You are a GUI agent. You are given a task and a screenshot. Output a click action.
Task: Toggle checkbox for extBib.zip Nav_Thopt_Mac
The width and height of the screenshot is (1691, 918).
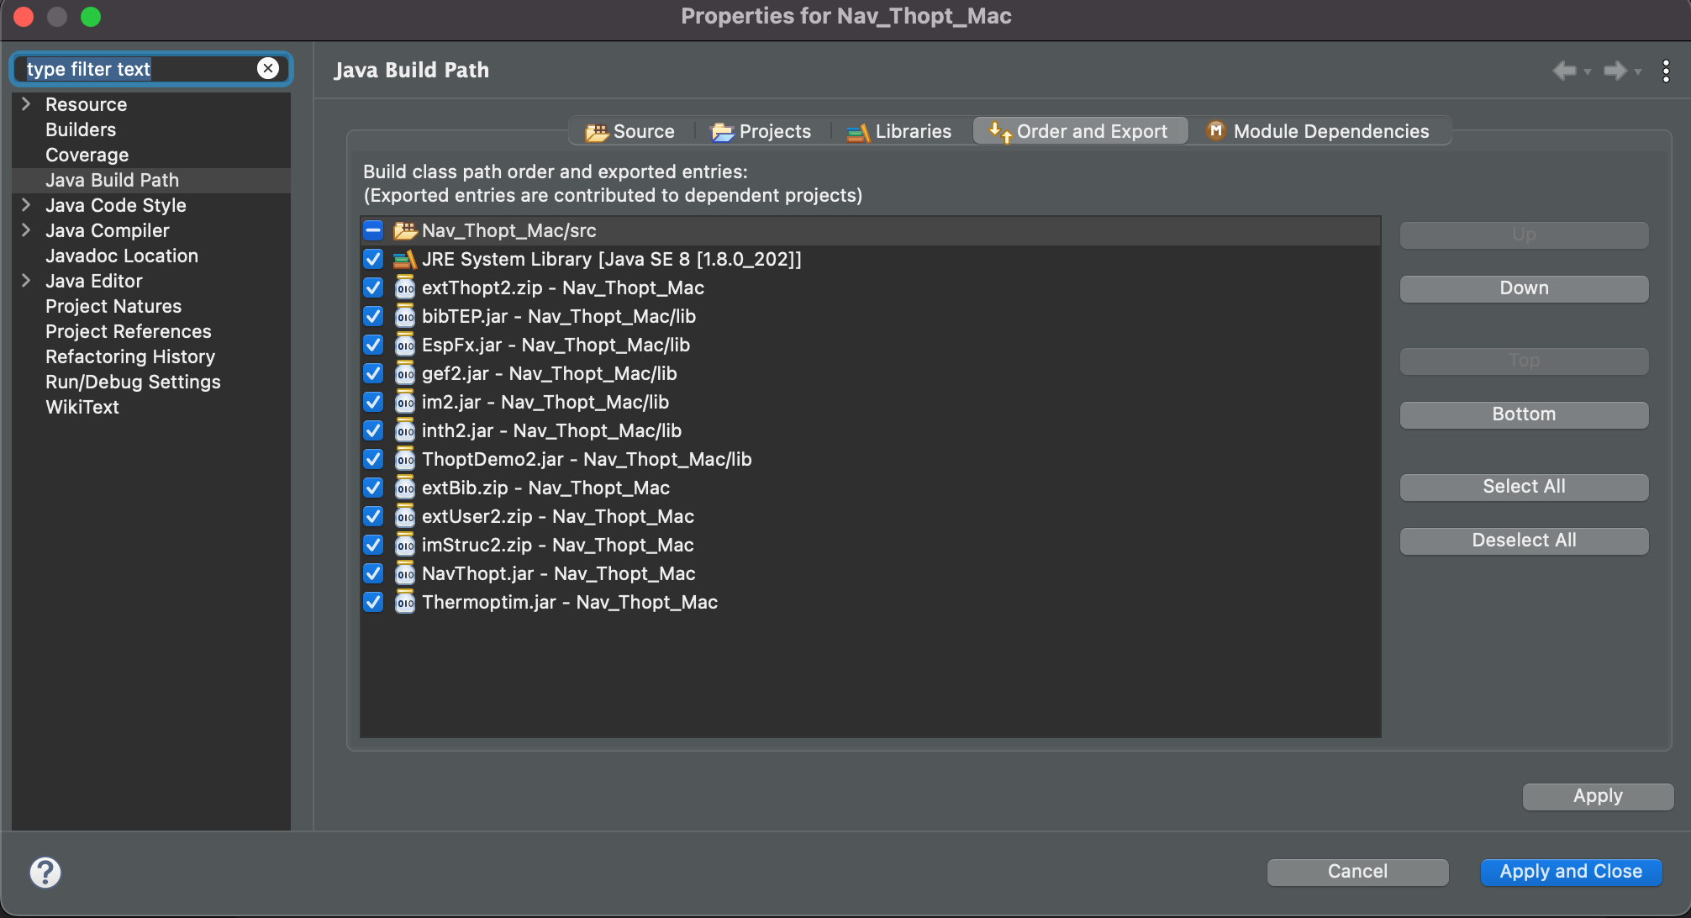coord(375,488)
